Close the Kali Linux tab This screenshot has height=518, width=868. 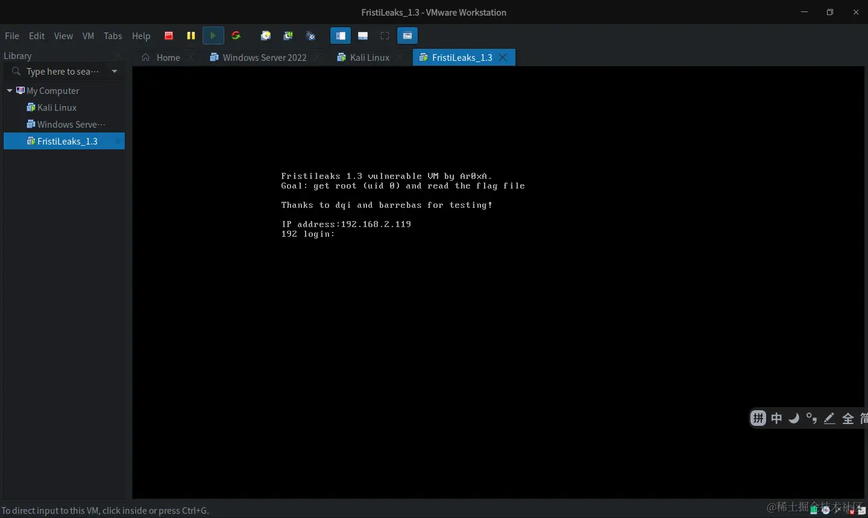click(x=400, y=57)
